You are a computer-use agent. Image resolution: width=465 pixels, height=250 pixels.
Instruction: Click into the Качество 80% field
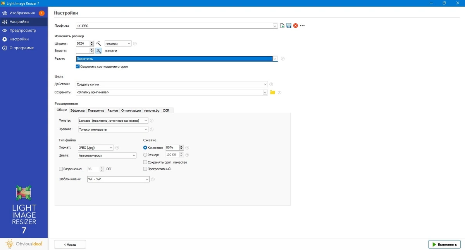point(172,148)
